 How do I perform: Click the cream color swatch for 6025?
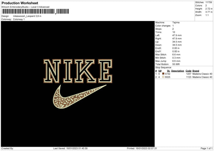pos(163,77)
